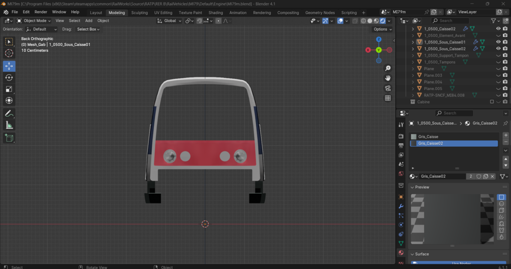Toggle camera view in the viewport
Viewport: 511px width, 269px height.
pos(388,88)
